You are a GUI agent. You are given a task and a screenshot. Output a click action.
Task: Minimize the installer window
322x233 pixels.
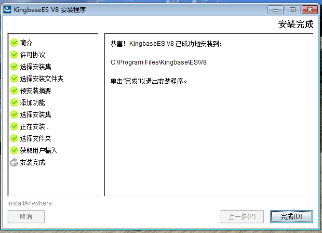pyautogui.click(x=275, y=10)
